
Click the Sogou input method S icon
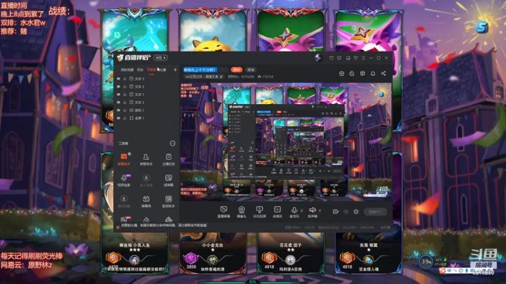(x=443, y=271)
